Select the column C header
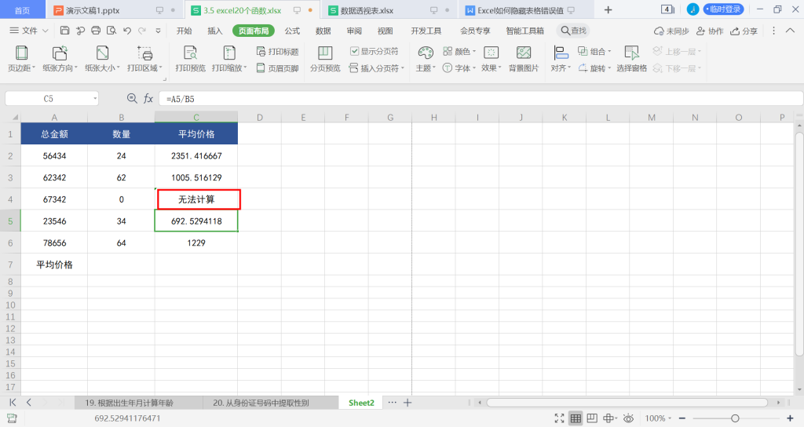This screenshot has height=427, width=804. point(196,118)
